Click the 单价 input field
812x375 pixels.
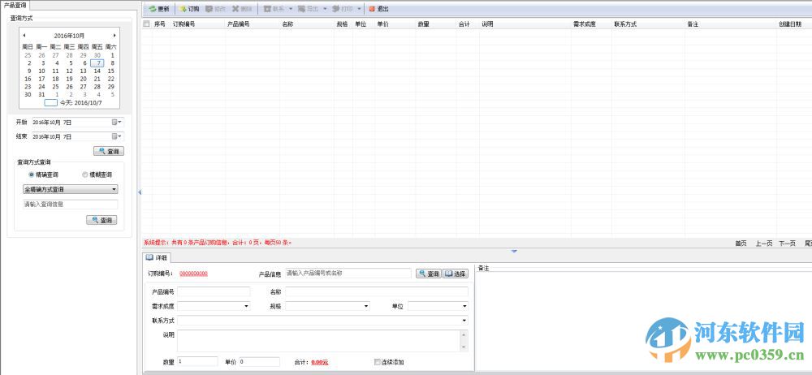[x=260, y=361]
